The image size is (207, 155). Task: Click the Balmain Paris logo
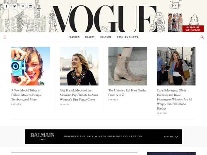(x=42, y=136)
